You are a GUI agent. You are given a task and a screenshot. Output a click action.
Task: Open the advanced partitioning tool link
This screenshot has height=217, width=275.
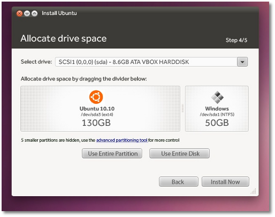[122, 140]
